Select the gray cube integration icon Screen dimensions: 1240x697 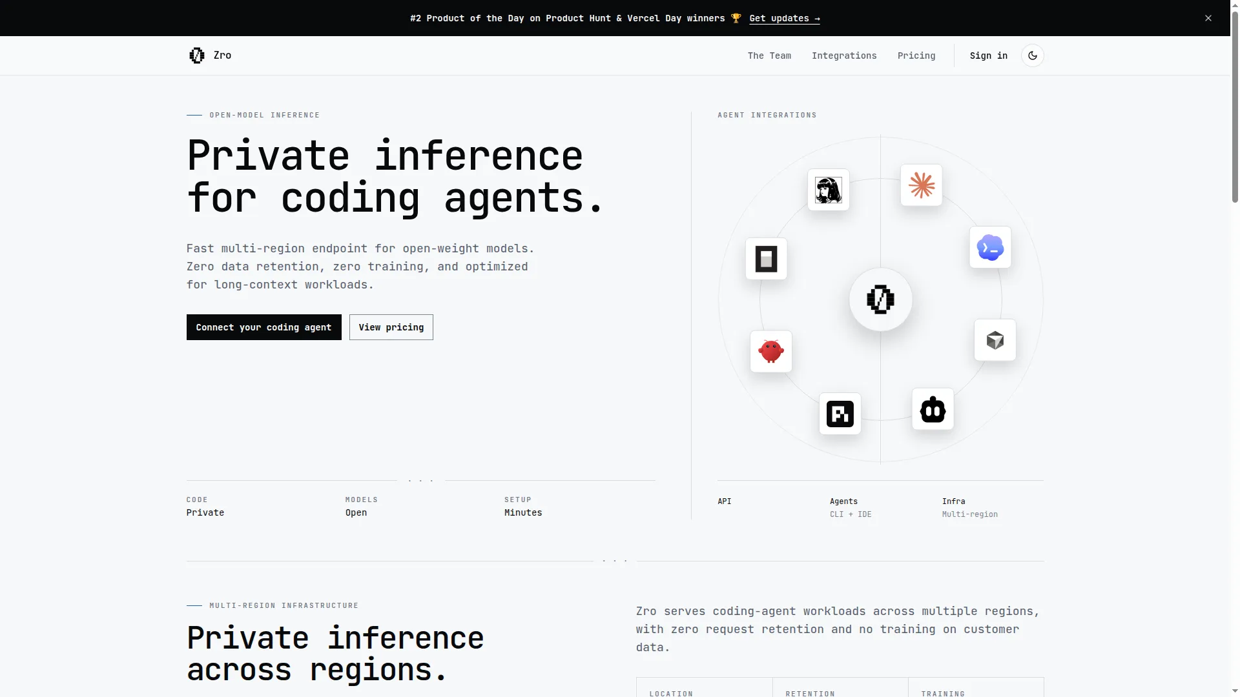click(995, 340)
